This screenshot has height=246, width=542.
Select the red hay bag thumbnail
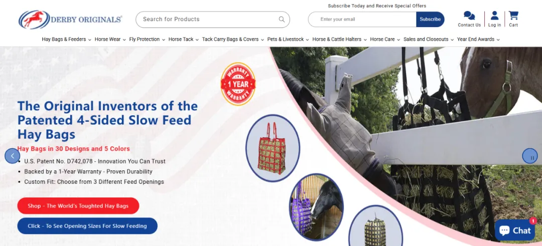(x=273, y=148)
